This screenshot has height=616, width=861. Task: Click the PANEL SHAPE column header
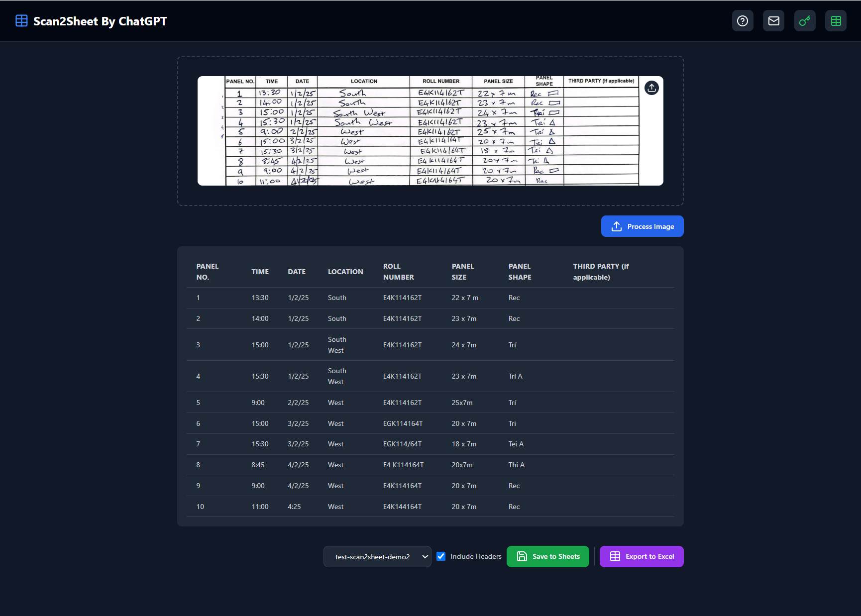520,272
